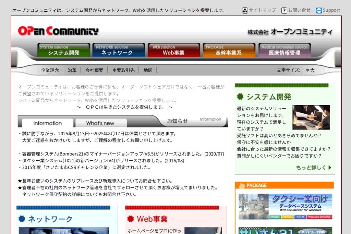Screen dimensions: 351x234
Task: Click the sitemap icon in top bar
Action: pyautogui.click(x=245, y=10)
